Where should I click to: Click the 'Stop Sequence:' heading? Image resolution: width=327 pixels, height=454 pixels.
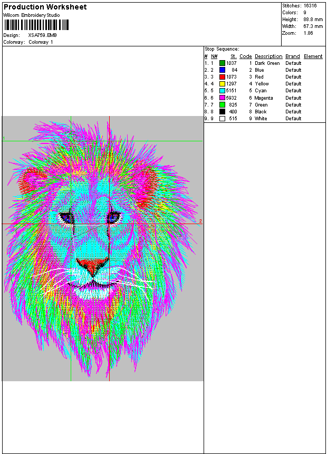[222, 49]
